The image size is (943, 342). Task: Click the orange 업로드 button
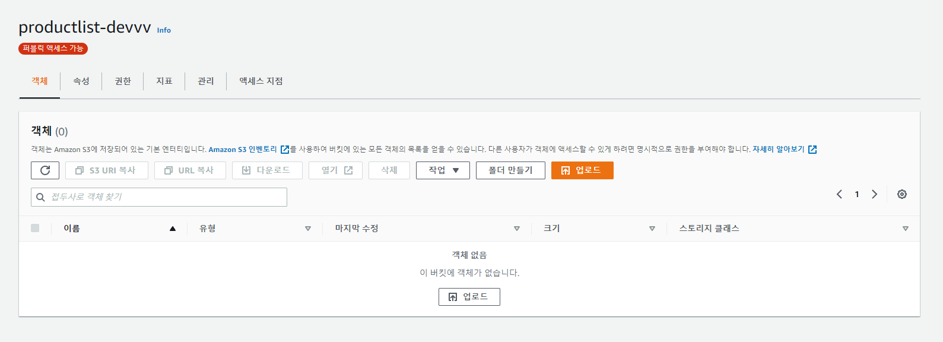[582, 170]
